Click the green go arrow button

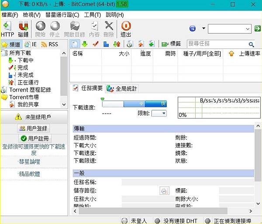pyautogui.click(x=258, y=28)
